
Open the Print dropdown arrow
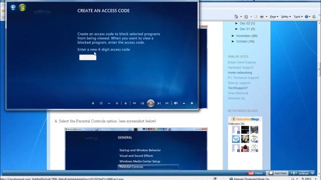266,16
